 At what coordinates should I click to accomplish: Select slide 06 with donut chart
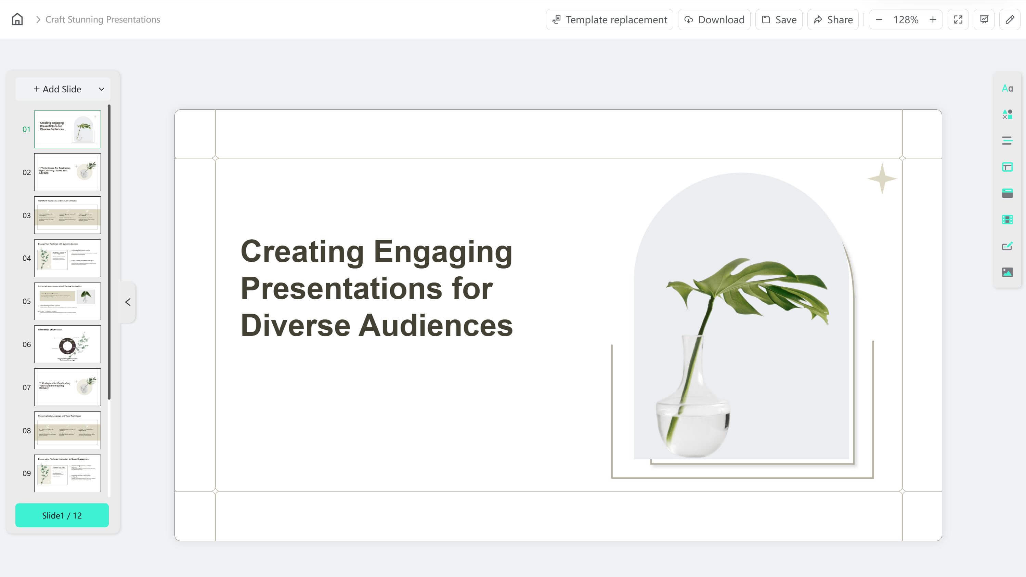(x=67, y=344)
